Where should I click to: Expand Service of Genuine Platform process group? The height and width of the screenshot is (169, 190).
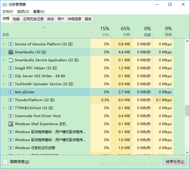coord(4,44)
